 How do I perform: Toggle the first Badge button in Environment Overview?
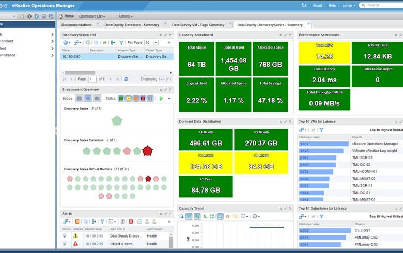coord(79,99)
